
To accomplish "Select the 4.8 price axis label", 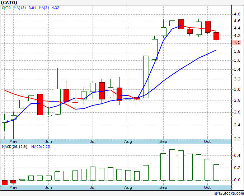I will (x=237, y=14).
